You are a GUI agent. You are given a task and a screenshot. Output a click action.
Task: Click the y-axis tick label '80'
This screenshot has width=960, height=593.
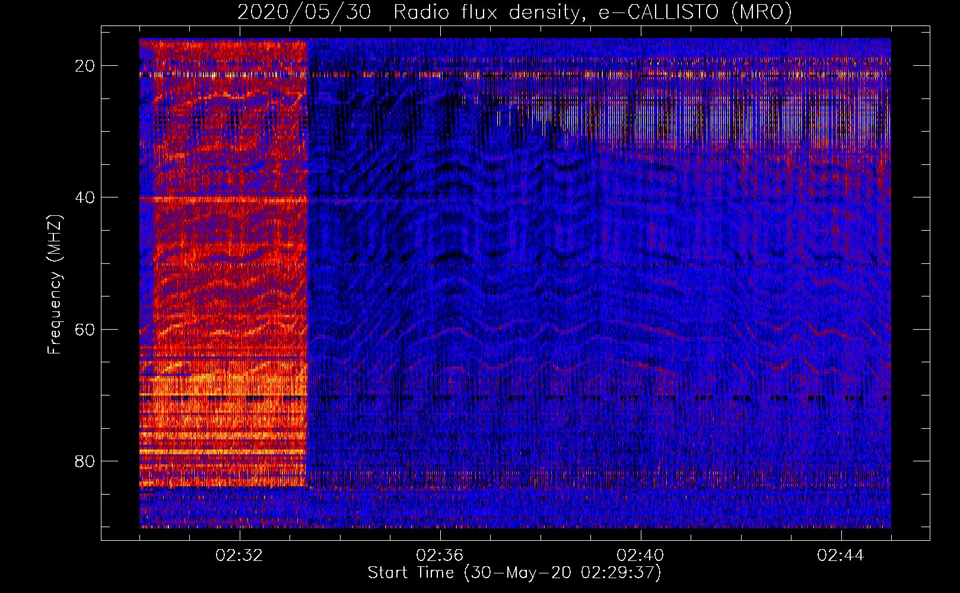(x=85, y=461)
